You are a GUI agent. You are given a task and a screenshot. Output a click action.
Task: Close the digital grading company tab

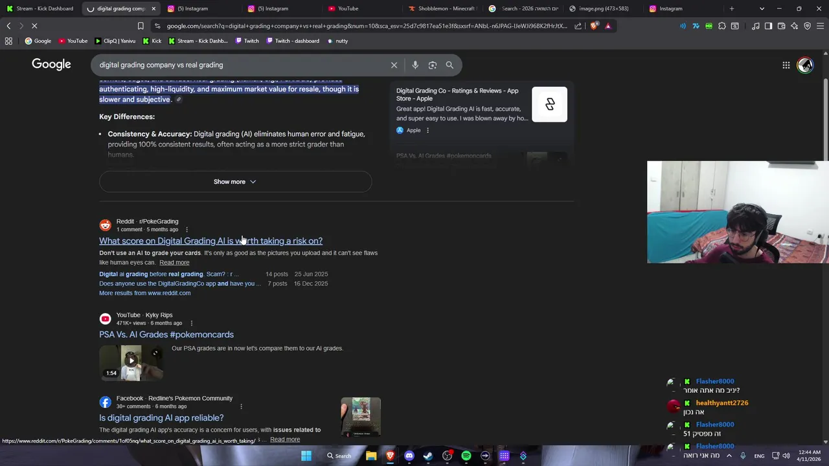[x=153, y=8]
